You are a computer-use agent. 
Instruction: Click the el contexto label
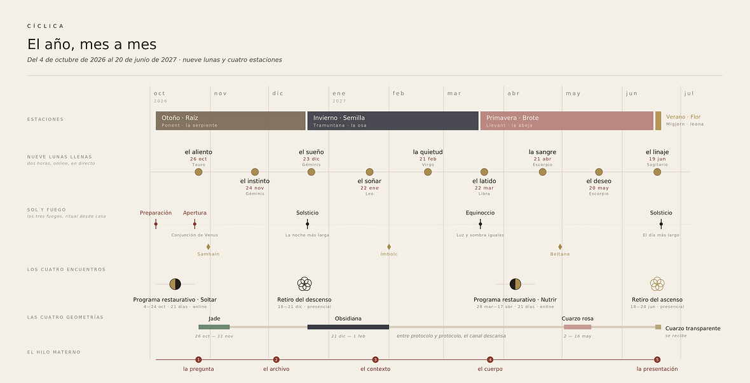click(376, 369)
